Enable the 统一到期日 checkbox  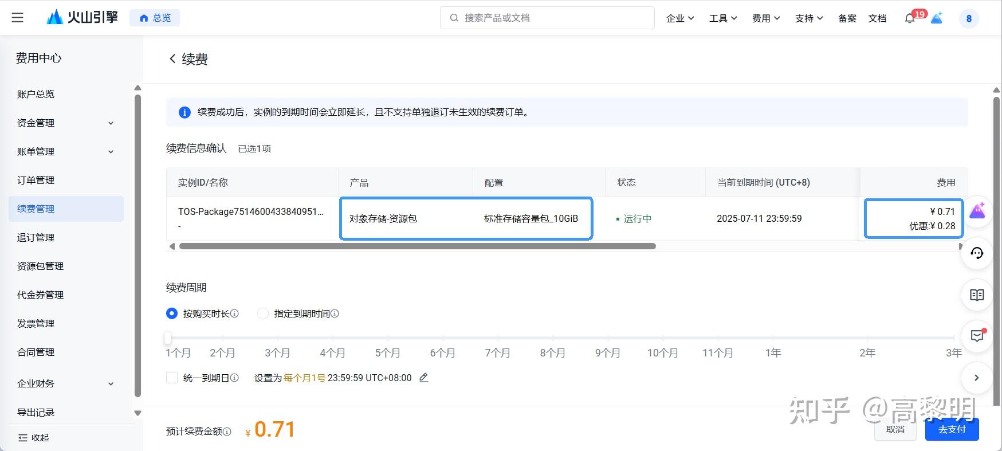tap(171, 378)
